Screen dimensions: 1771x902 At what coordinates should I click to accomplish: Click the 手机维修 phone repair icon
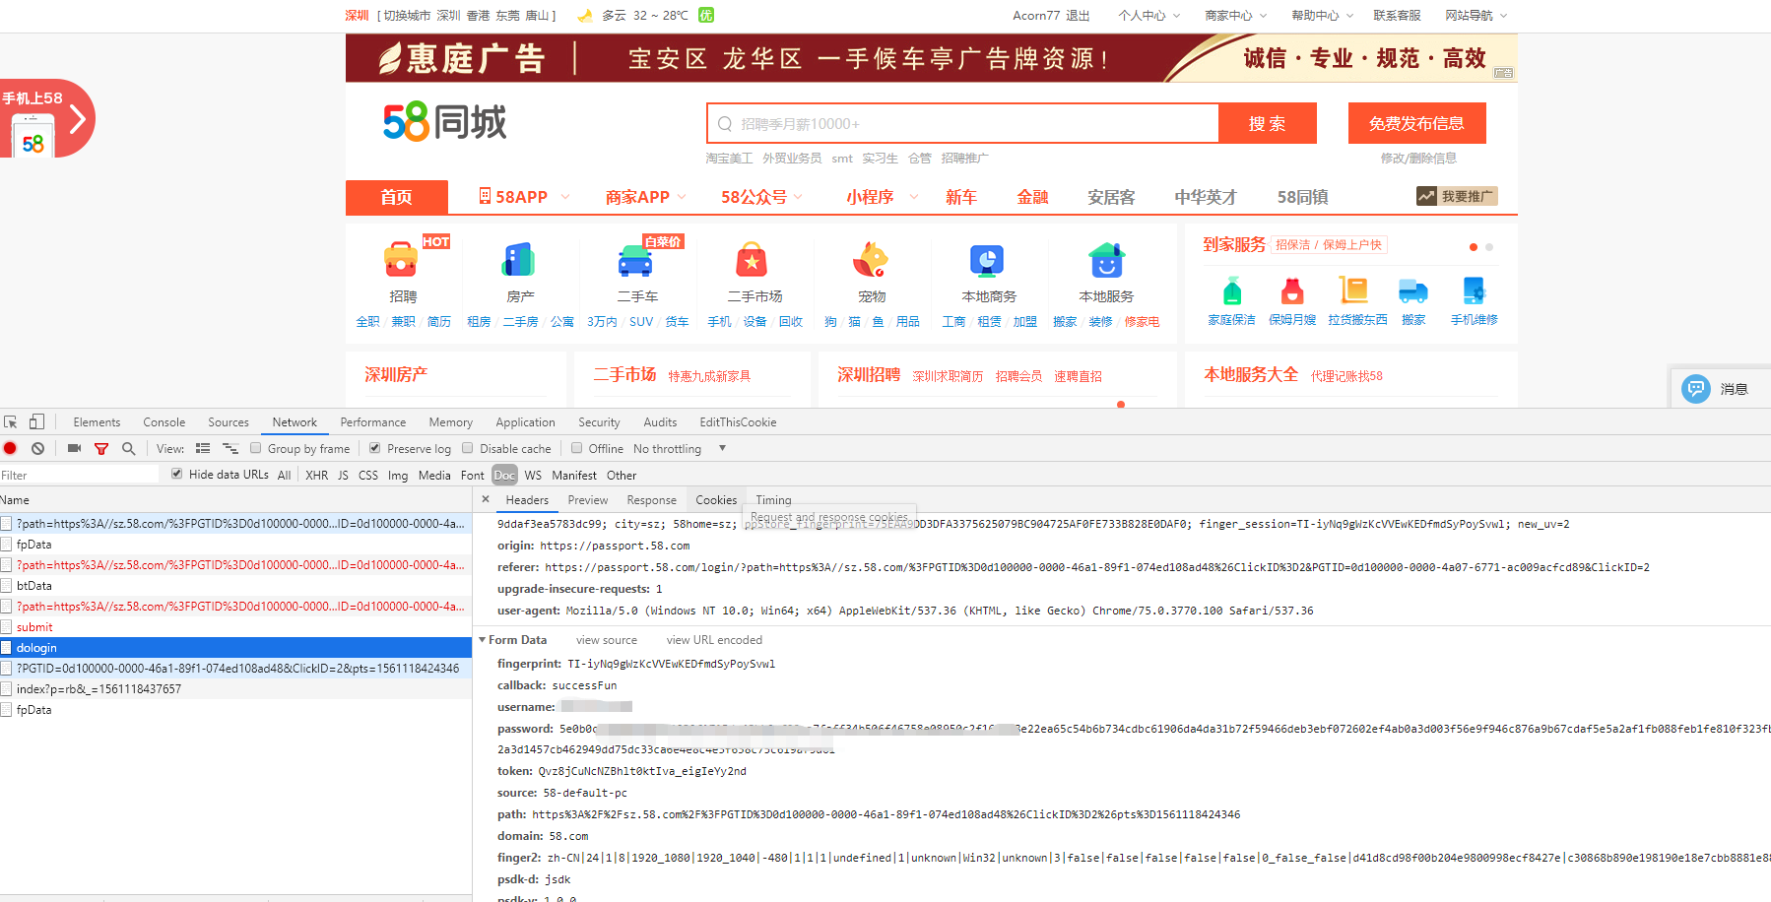pos(1474,290)
